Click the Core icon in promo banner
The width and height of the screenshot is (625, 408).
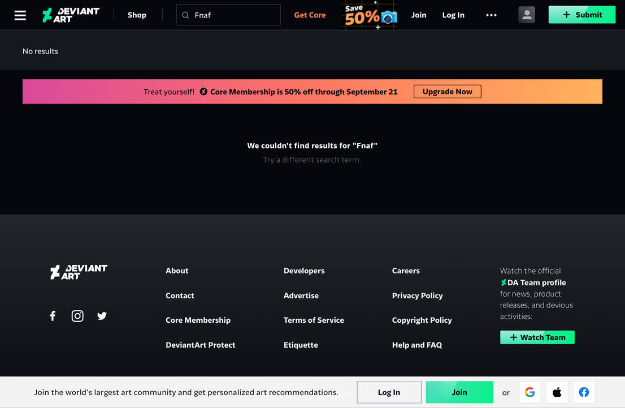pos(203,91)
